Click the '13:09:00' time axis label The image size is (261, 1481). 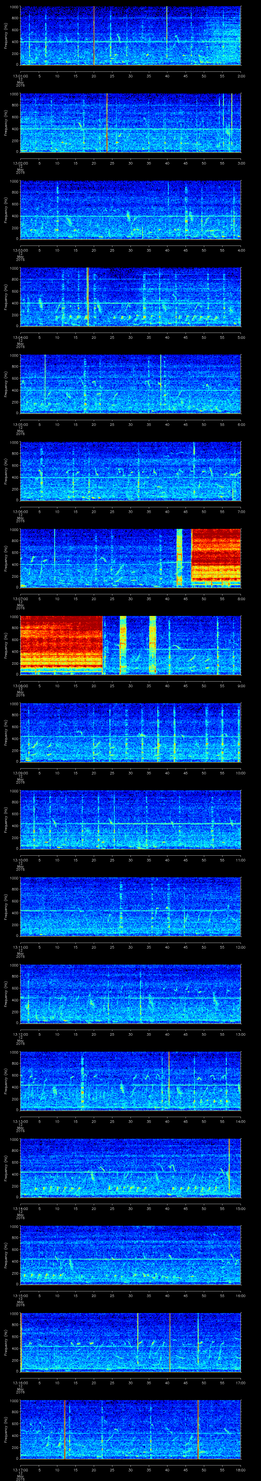20,773
